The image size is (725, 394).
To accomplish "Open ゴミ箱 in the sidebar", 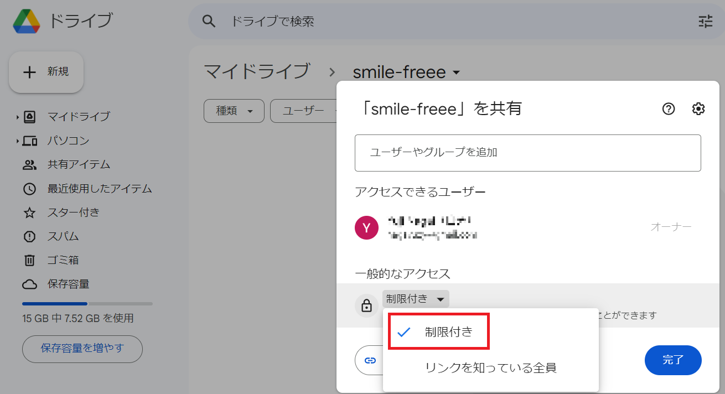I will coord(63,260).
